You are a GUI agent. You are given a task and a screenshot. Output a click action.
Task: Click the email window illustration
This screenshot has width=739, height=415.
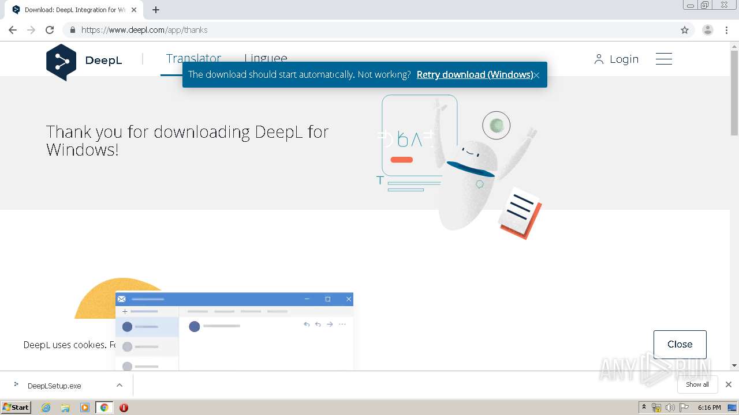point(234,331)
